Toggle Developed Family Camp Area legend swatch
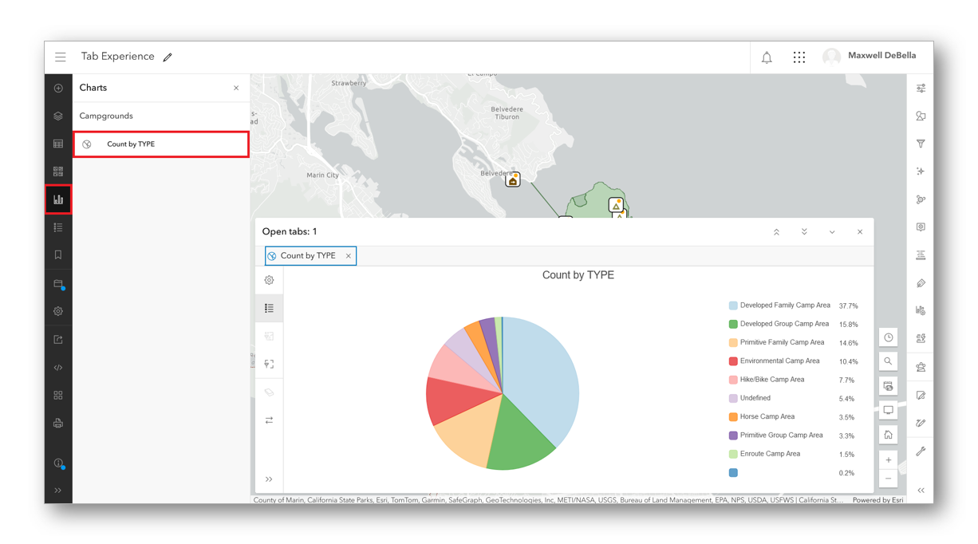 (733, 306)
